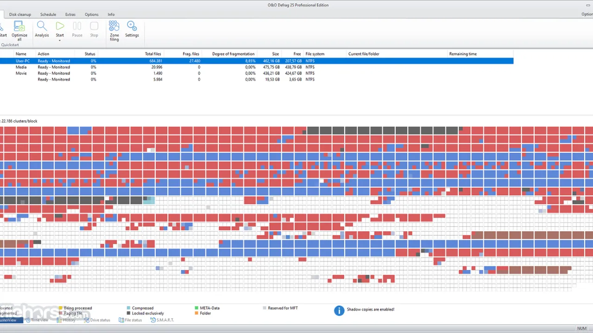Viewport: 593px width, 333px height.
Task: Open the File status tab
Action: point(131,320)
